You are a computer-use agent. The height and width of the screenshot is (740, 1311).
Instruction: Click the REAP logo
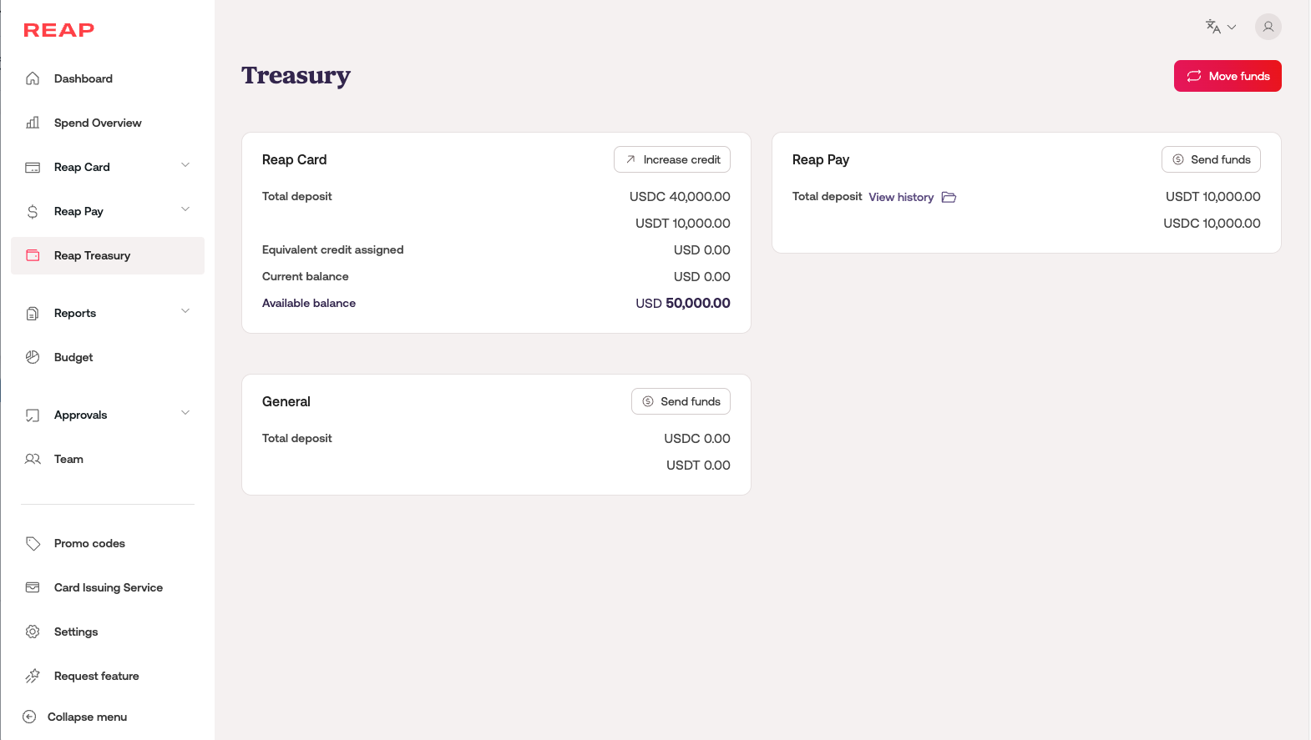pos(58,31)
